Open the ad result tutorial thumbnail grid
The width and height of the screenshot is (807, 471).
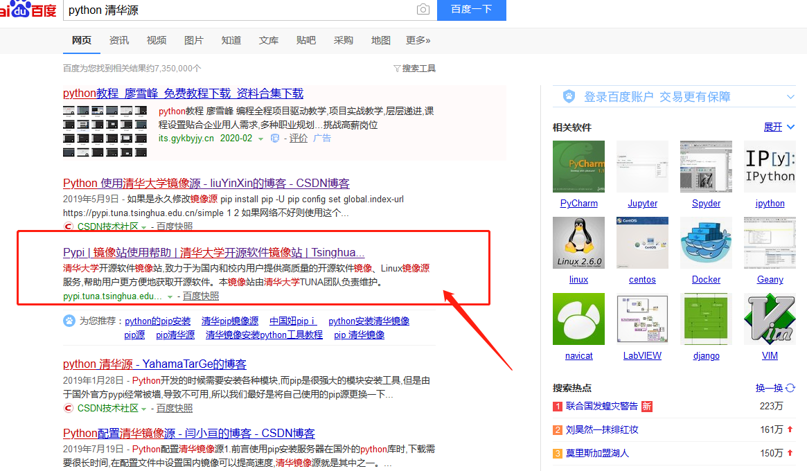pyautogui.click(x=105, y=131)
